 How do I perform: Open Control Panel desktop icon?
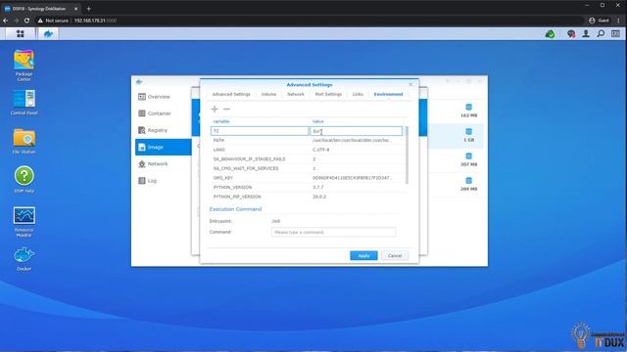coord(24,102)
